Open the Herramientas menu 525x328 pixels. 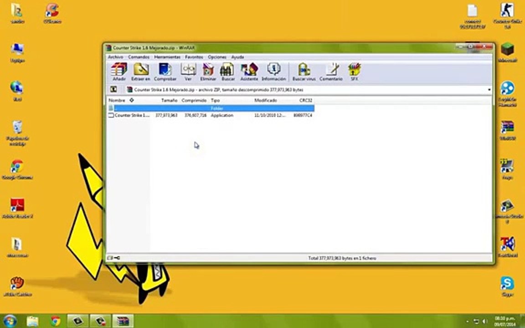tap(167, 57)
